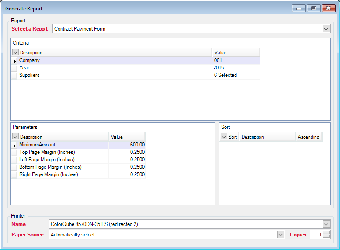The image size is (340, 250).
Task: Open the Select a Report dropdown arrow
Action: pyautogui.click(x=326, y=29)
